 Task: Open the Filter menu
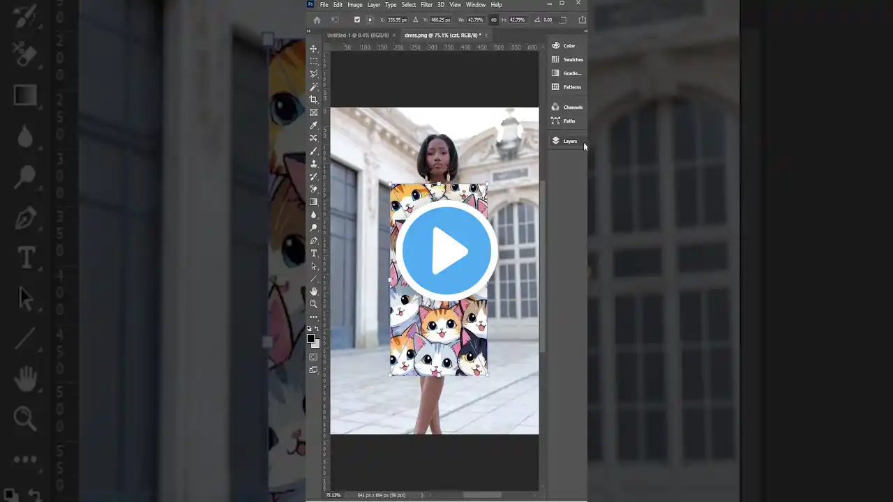coord(426,5)
